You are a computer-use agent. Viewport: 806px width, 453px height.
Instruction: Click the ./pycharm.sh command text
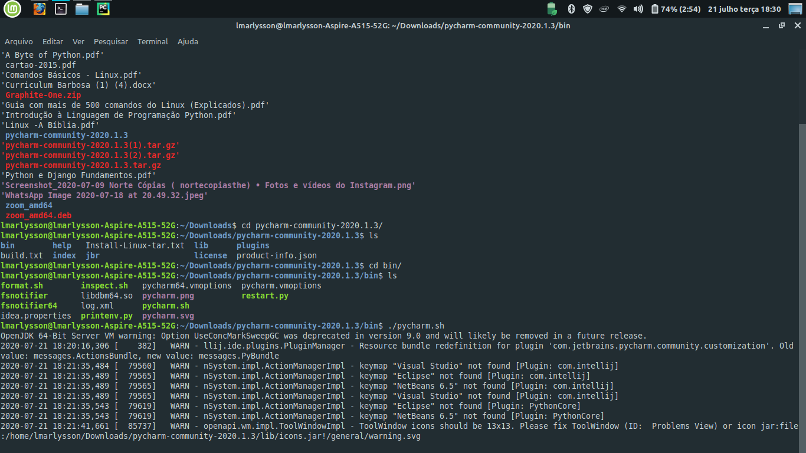416,326
